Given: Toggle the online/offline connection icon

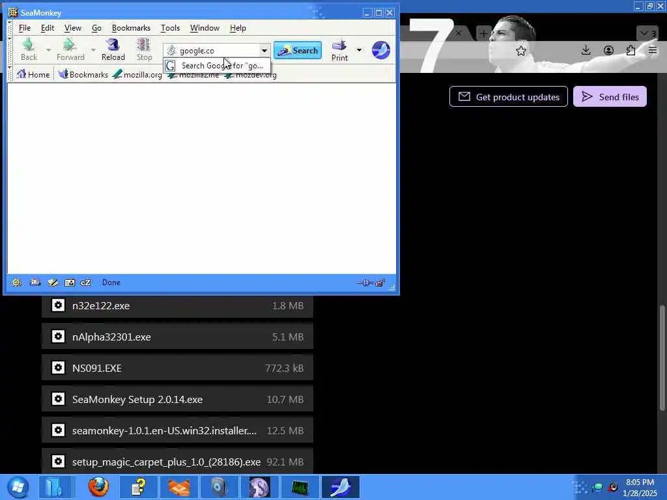Looking at the screenshot, I should point(365,283).
